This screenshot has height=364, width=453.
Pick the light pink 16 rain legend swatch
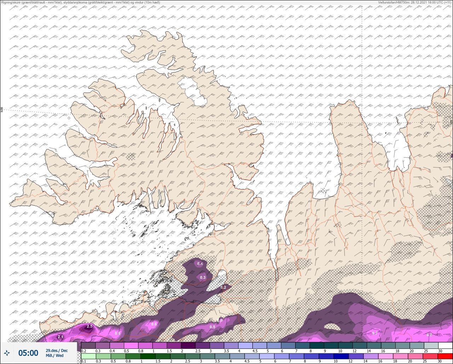[386, 356]
